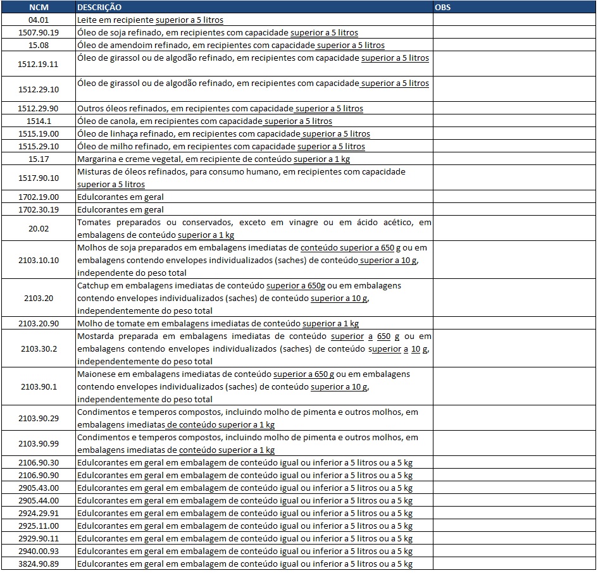Select NCM cell 1702.19.00
This screenshot has width=598, height=573.
pos(39,197)
